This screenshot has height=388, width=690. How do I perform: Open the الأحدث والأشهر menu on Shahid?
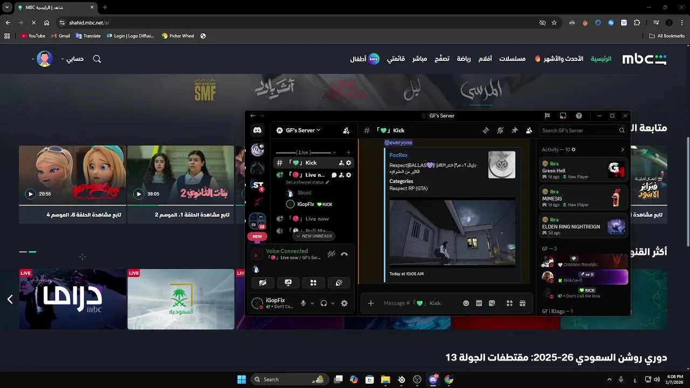(x=558, y=59)
